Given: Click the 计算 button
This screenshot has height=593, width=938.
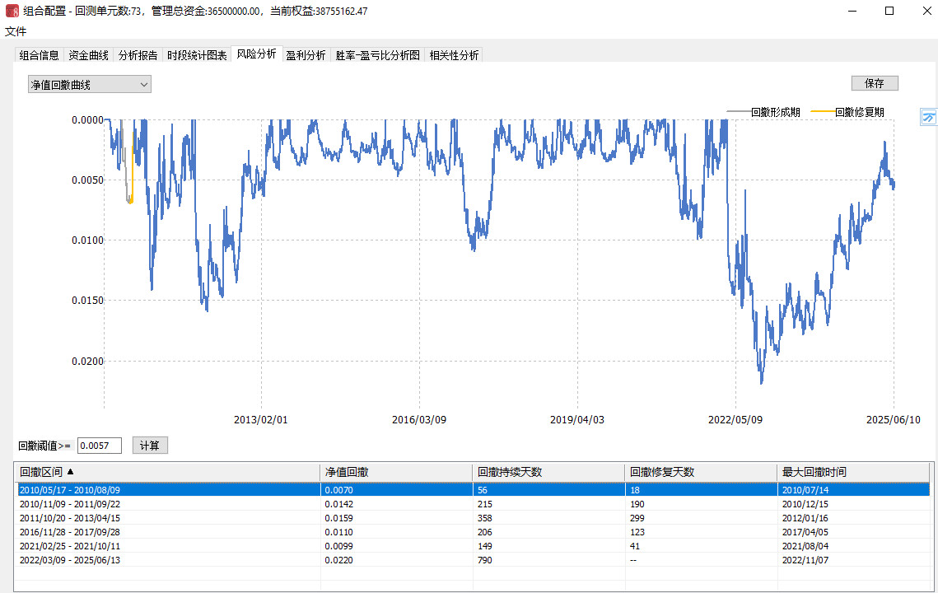Looking at the screenshot, I should tap(150, 446).
